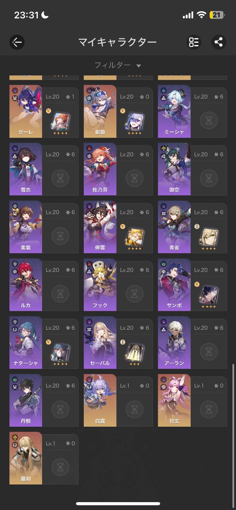Tap the empty light cone slot for ミーシャ
The height and width of the screenshot is (510, 236).
208,120
